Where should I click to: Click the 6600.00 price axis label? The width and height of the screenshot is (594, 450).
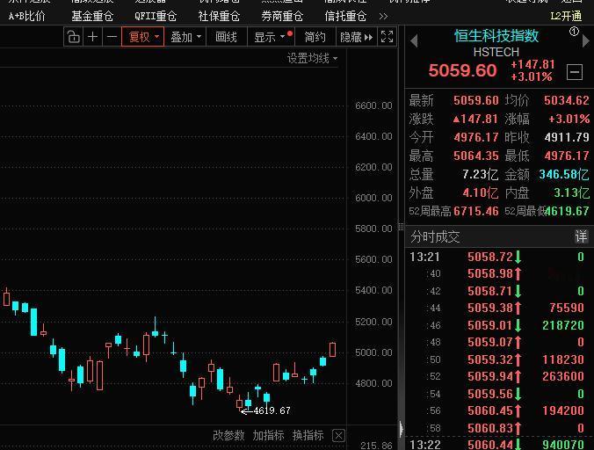pos(373,105)
